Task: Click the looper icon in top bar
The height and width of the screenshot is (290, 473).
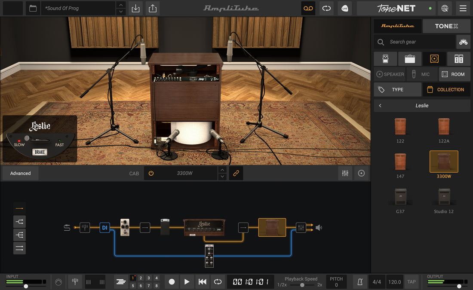Action: (326, 8)
